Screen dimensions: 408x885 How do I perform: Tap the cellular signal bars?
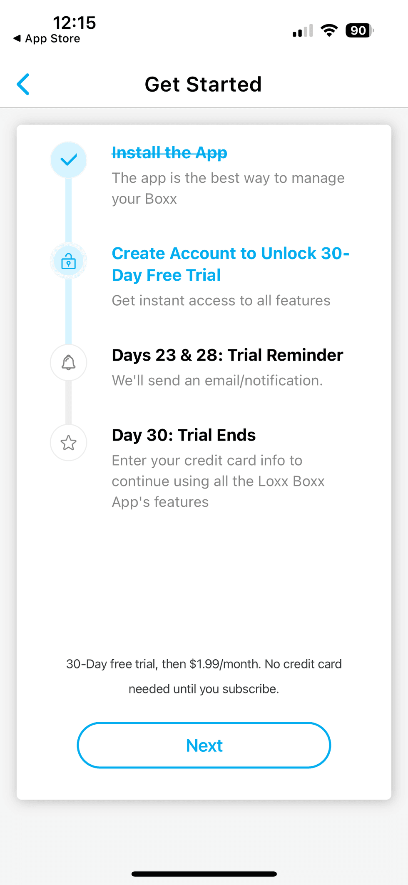pyautogui.click(x=303, y=31)
